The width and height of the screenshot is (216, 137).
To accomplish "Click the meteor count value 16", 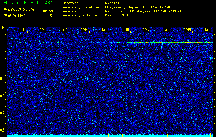I will (50, 16).
